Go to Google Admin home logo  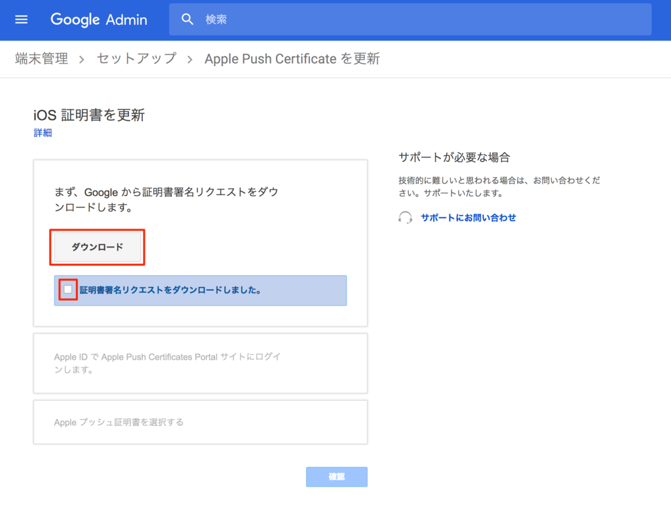pos(99,20)
